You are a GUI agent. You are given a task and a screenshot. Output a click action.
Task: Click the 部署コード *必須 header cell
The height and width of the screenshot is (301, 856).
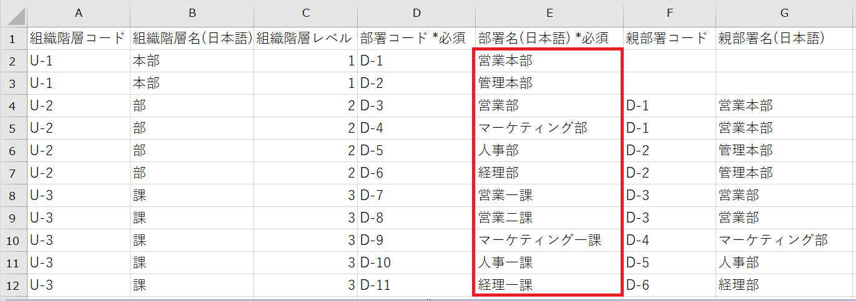pyautogui.click(x=416, y=39)
